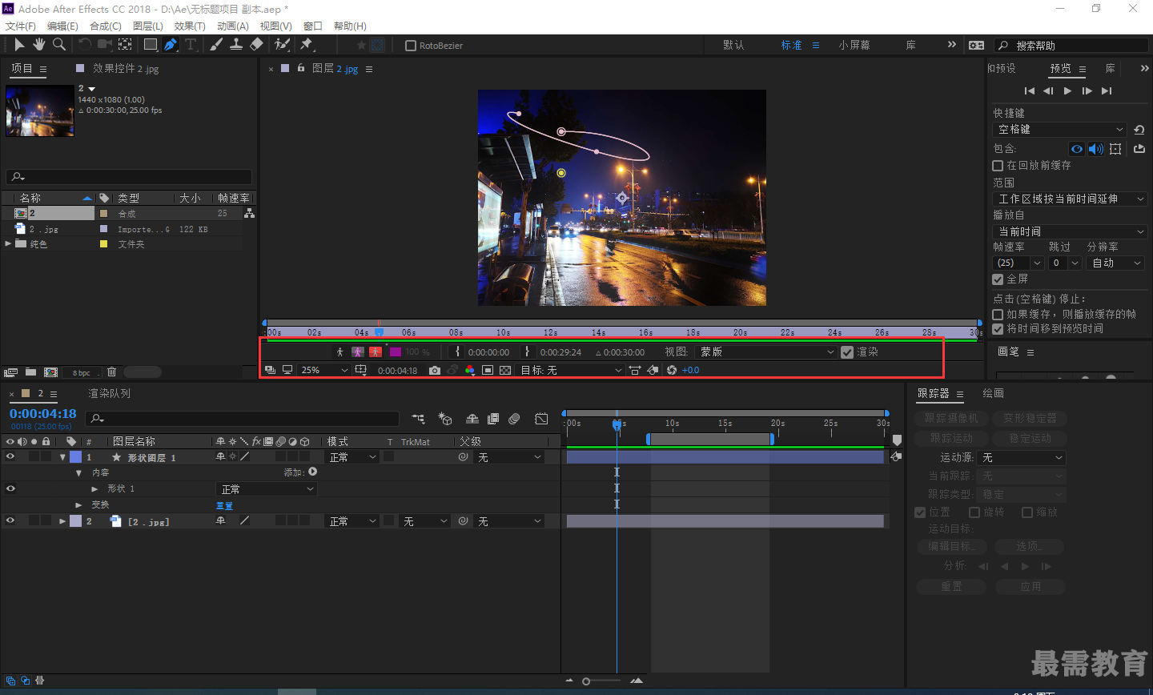Select the Brush tool
The height and width of the screenshot is (695, 1153).
(x=216, y=45)
